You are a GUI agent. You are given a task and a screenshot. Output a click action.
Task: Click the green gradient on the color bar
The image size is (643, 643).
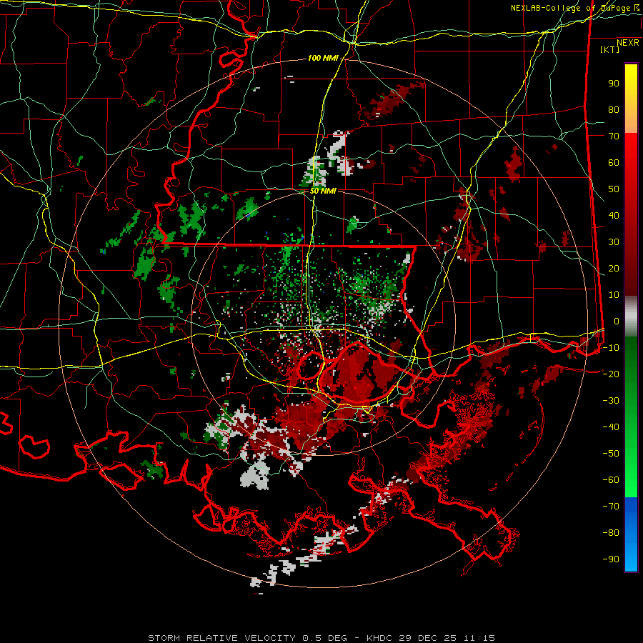[x=631, y=417]
